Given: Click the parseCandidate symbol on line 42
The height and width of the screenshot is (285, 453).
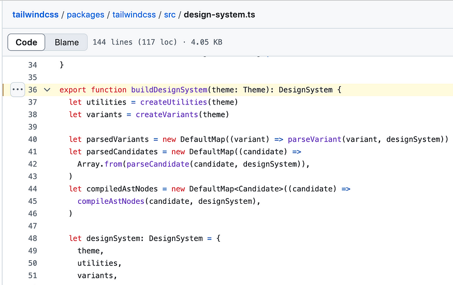Looking at the screenshot, I should (158, 164).
